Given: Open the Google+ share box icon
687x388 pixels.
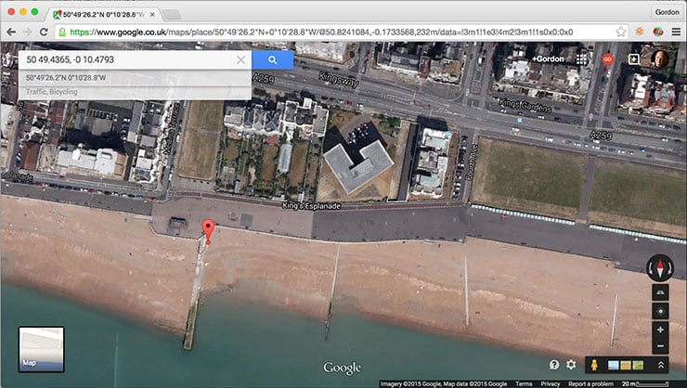Looking at the screenshot, I should point(633,58).
